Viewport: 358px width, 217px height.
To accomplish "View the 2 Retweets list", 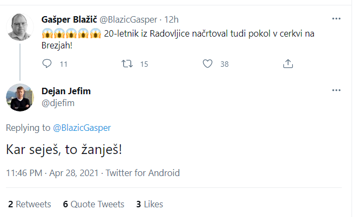I will click(29, 204).
